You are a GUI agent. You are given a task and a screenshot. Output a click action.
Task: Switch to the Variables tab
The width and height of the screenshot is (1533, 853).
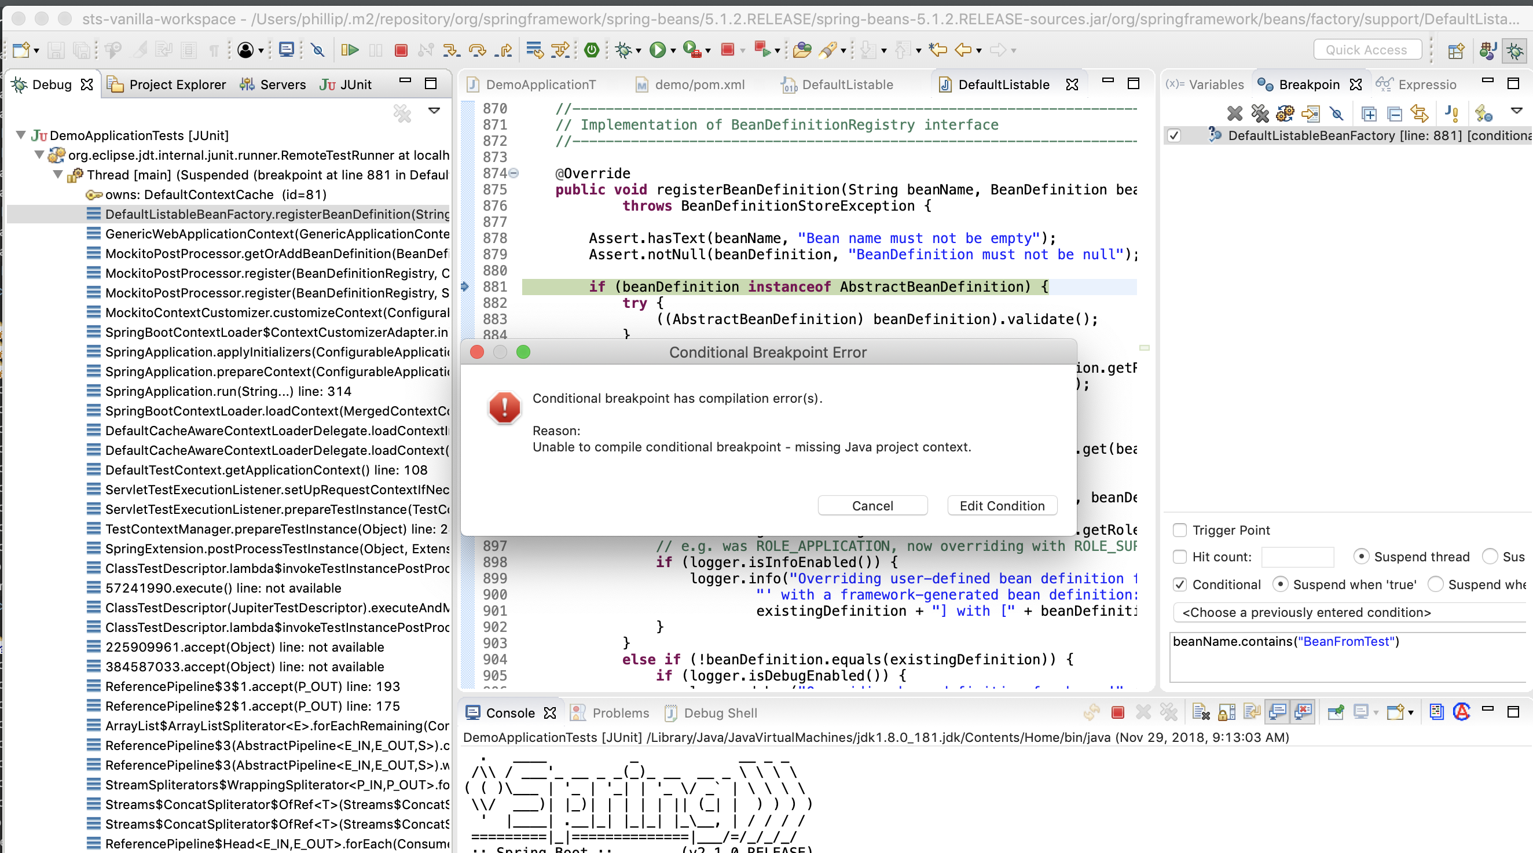[1205, 84]
